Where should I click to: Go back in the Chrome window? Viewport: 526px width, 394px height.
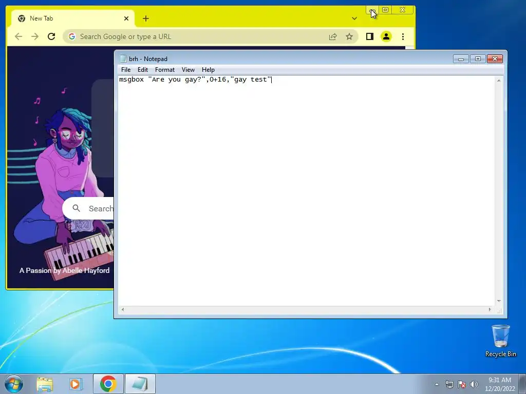coord(18,36)
